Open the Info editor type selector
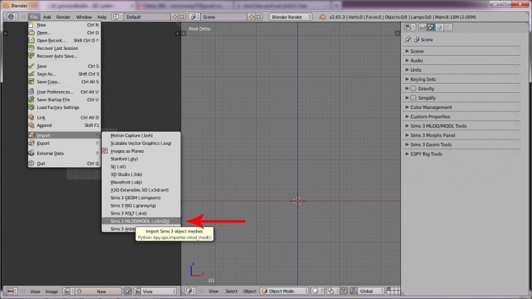Image resolution: width=532 pixels, height=299 pixels. [12, 17]
